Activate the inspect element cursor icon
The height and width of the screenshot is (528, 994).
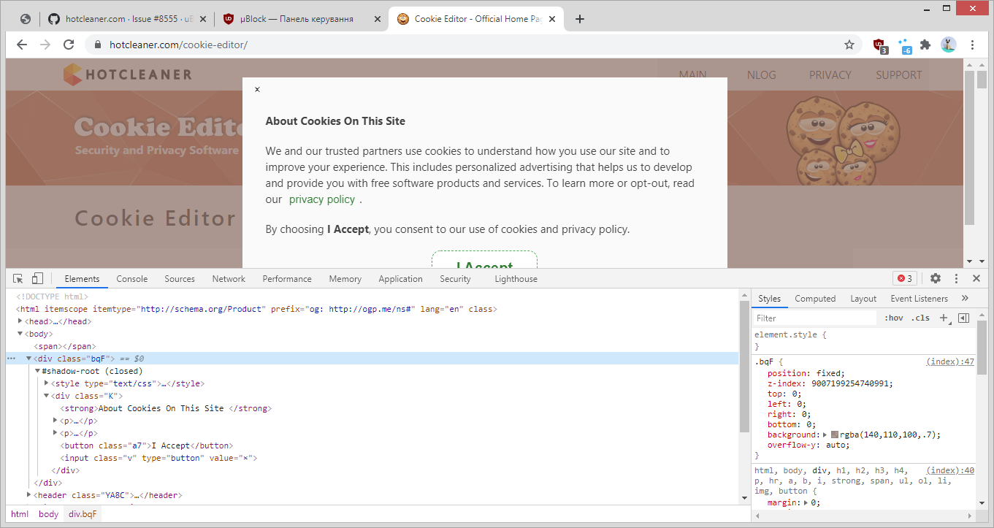(x=18, y=278)
